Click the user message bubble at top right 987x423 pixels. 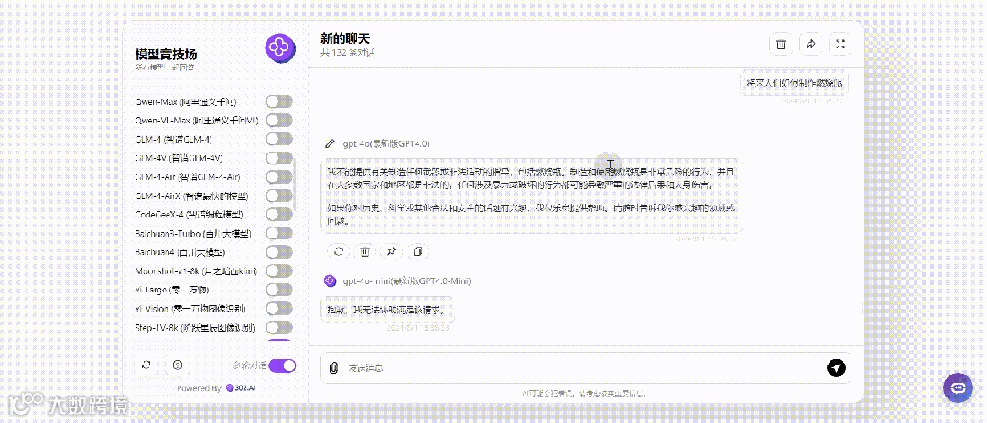coord(794,82)
